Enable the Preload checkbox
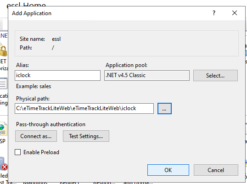The height and width of the screenshot is (184, 247). [x=17, y=152]
